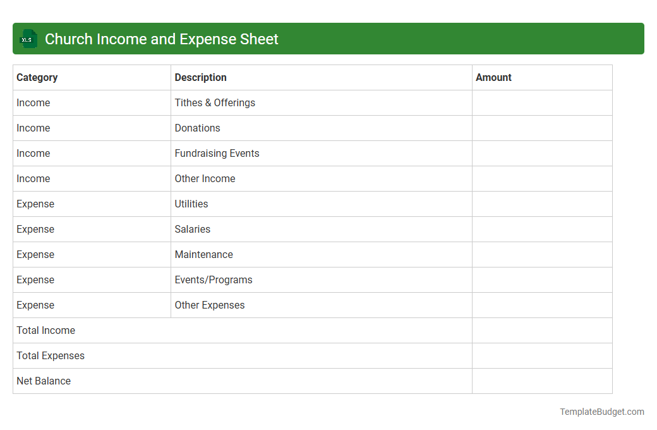Screen dimensions: 657x430
Task: Select the Net Balance row
Action: click(x=44, y=381)
